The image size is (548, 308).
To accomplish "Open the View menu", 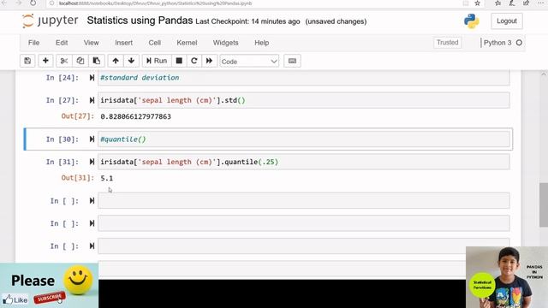I will point(91,43).
